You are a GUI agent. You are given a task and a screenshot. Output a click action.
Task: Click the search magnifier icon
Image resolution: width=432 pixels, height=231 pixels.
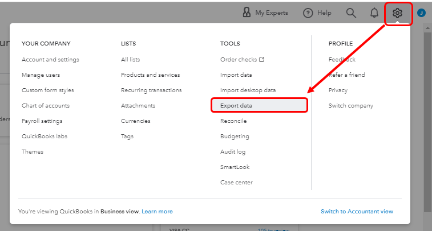tap(351, 13)
